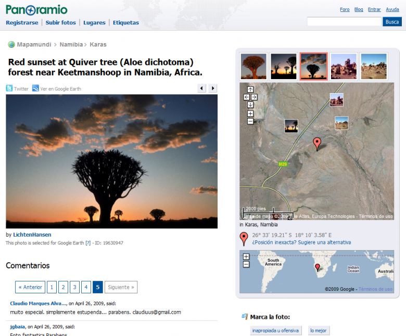
Task: Click the Busca search button
Action: [x=392, y=22]
